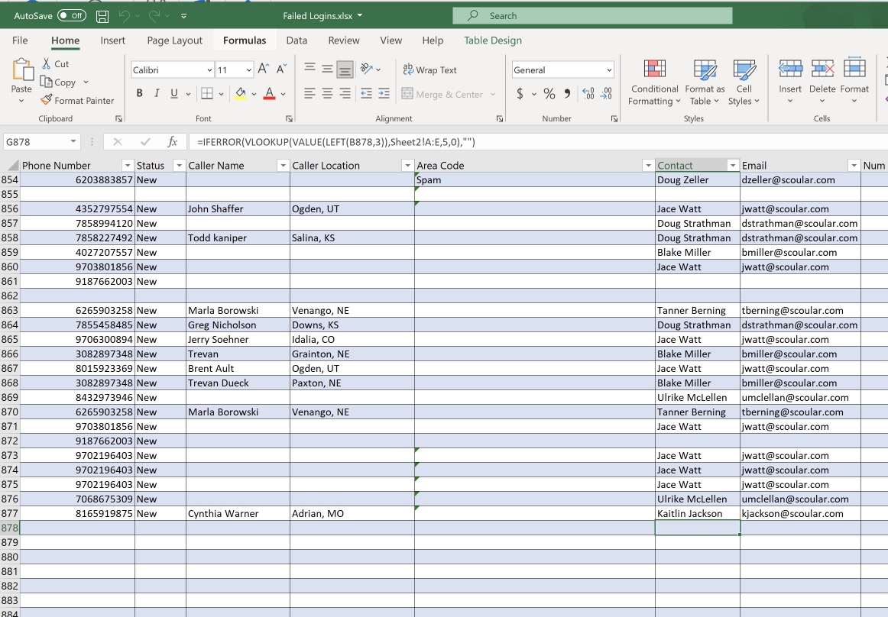Open the File tab
The height and width of the screenshot is (617, 888).
click(20, 40)
